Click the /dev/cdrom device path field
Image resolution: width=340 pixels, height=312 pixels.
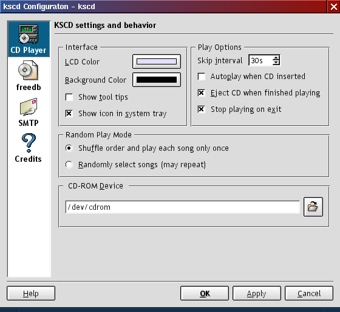[182, 207]
